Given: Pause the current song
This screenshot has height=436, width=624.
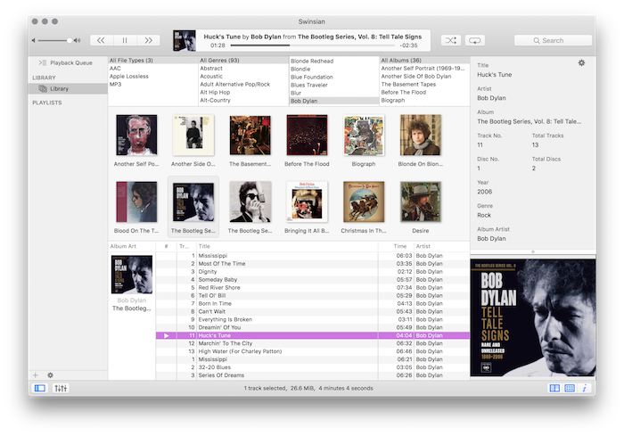Looking at the screenshot, I should 125,40.
